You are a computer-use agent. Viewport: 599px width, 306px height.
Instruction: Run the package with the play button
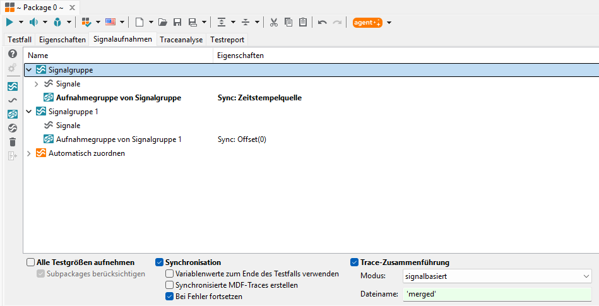[9, 23]
